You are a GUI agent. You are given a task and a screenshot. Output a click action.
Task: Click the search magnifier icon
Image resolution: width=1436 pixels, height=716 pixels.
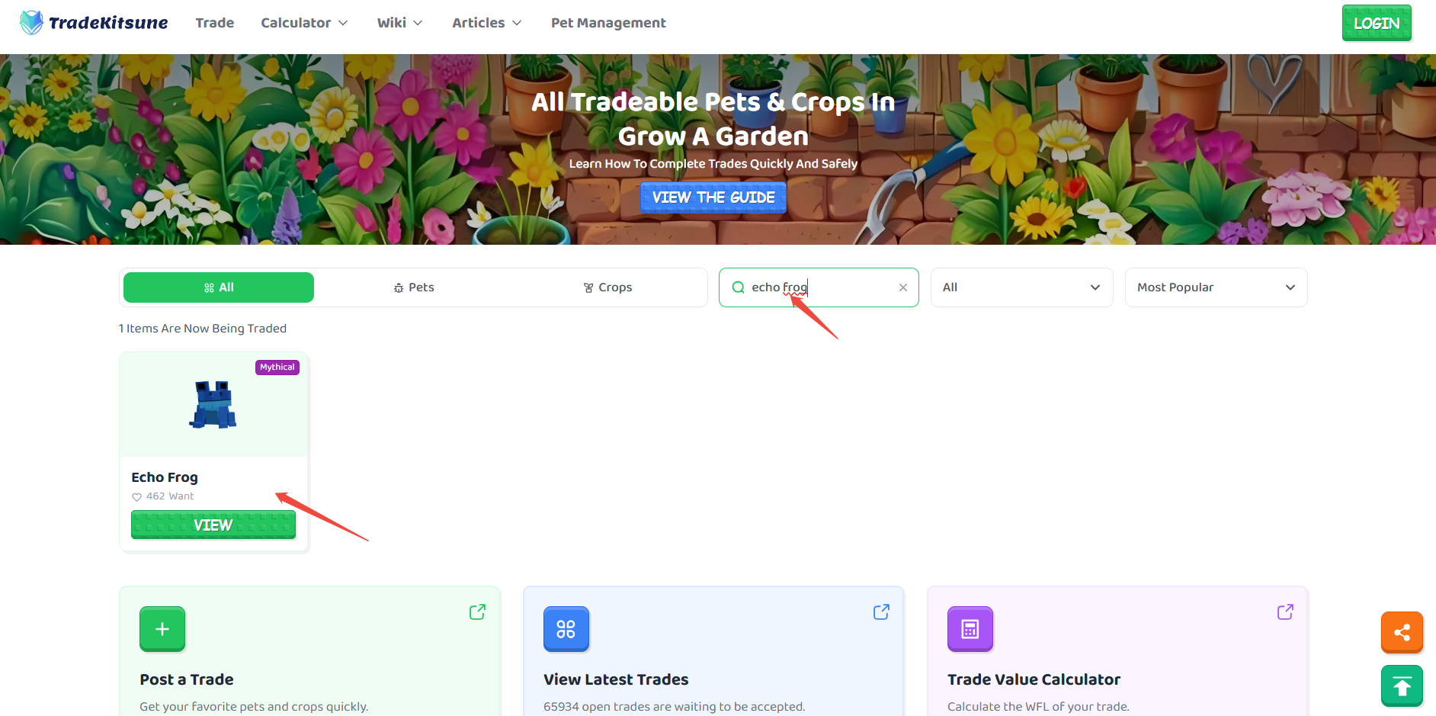tap(738, 287)
